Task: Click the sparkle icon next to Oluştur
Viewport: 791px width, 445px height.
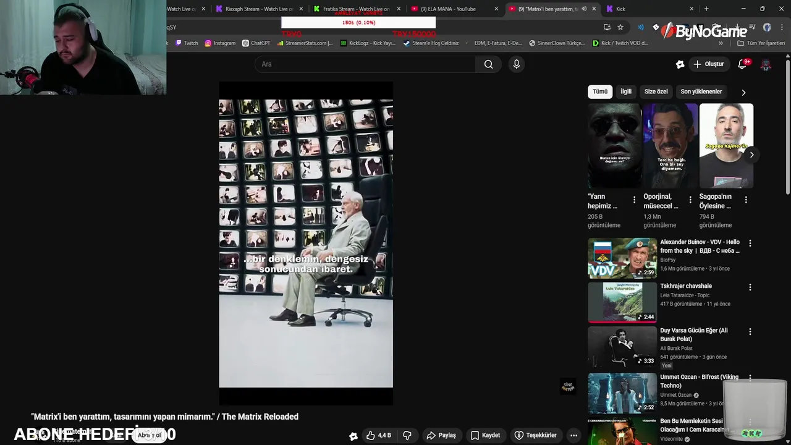Action: [x=680, y=64]
